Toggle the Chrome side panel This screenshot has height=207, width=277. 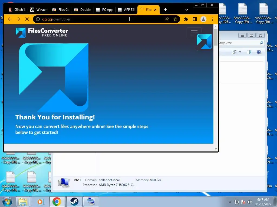pyautogui.click(x=195, y=19)
